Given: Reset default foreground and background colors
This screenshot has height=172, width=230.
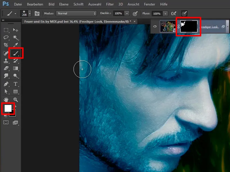Looking at the screenshot, I should [5, 116].
